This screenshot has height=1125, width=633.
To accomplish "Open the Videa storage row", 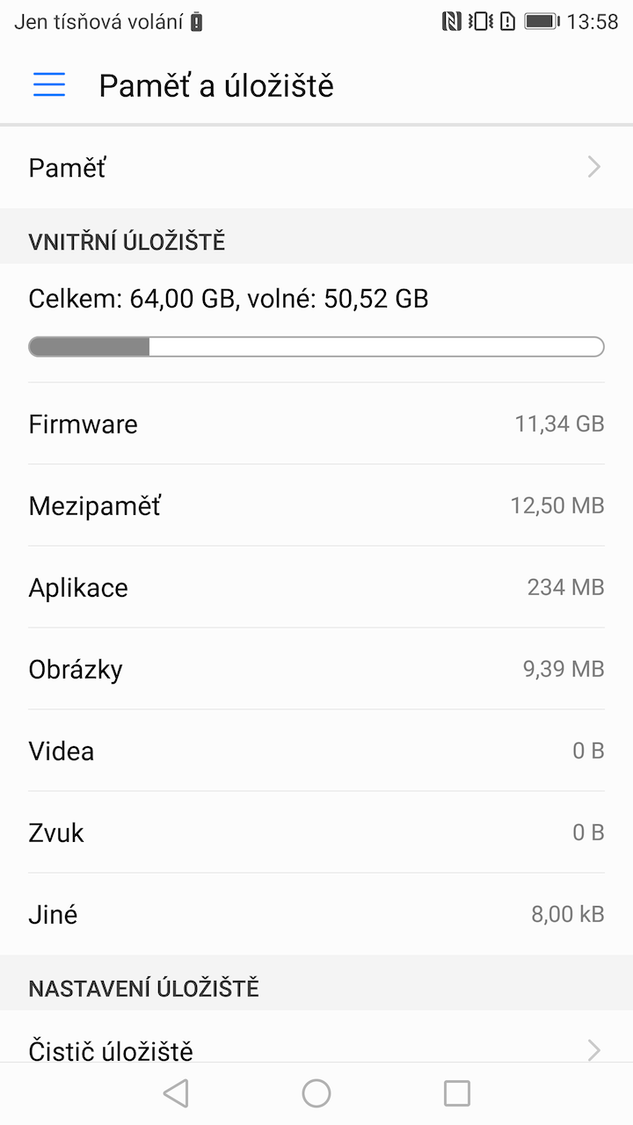I will (x=316, y=751).
